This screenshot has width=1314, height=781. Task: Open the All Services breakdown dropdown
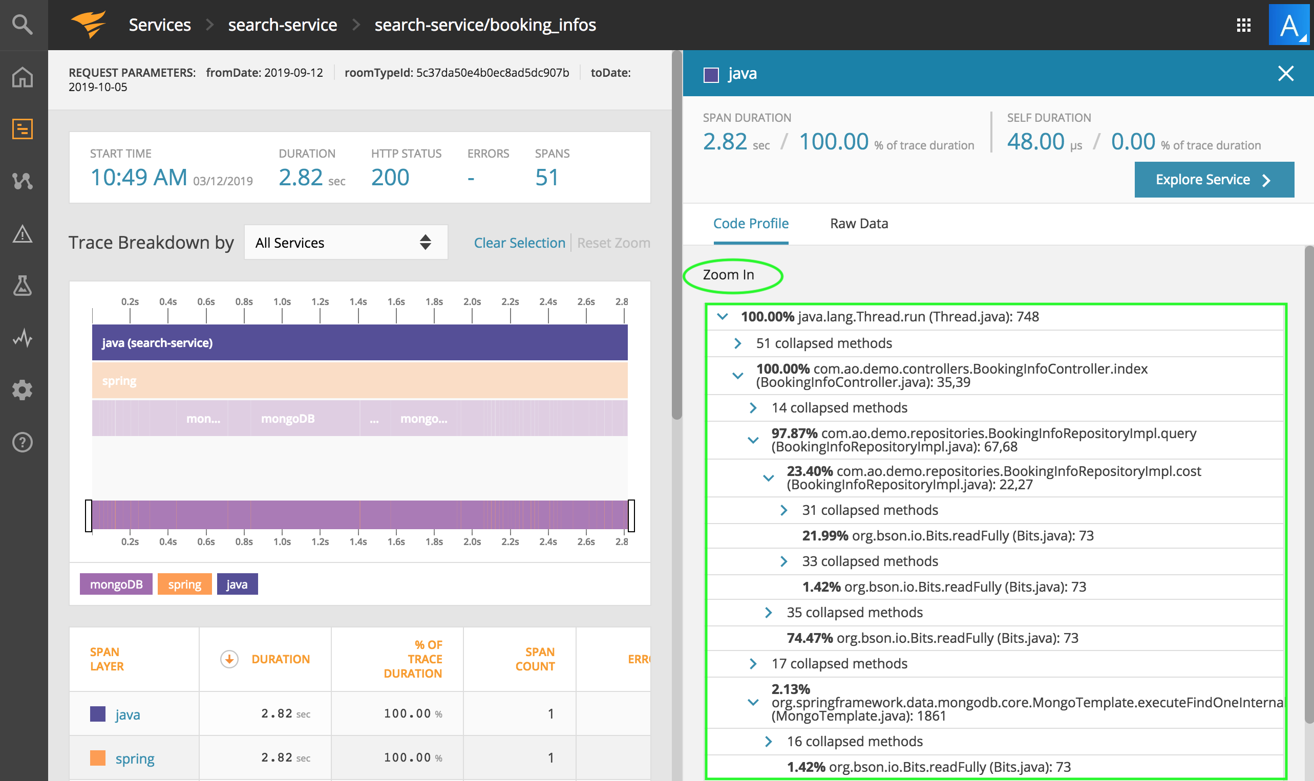345,243
